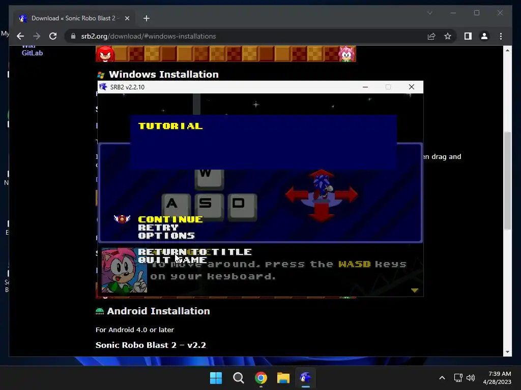Bookmark this page with the star icon
521x390 pixels.
click(x=448, y=36)
